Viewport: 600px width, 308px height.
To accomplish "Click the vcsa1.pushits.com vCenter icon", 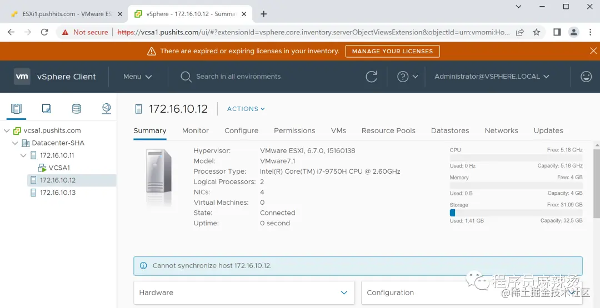I will coord(17,130).
